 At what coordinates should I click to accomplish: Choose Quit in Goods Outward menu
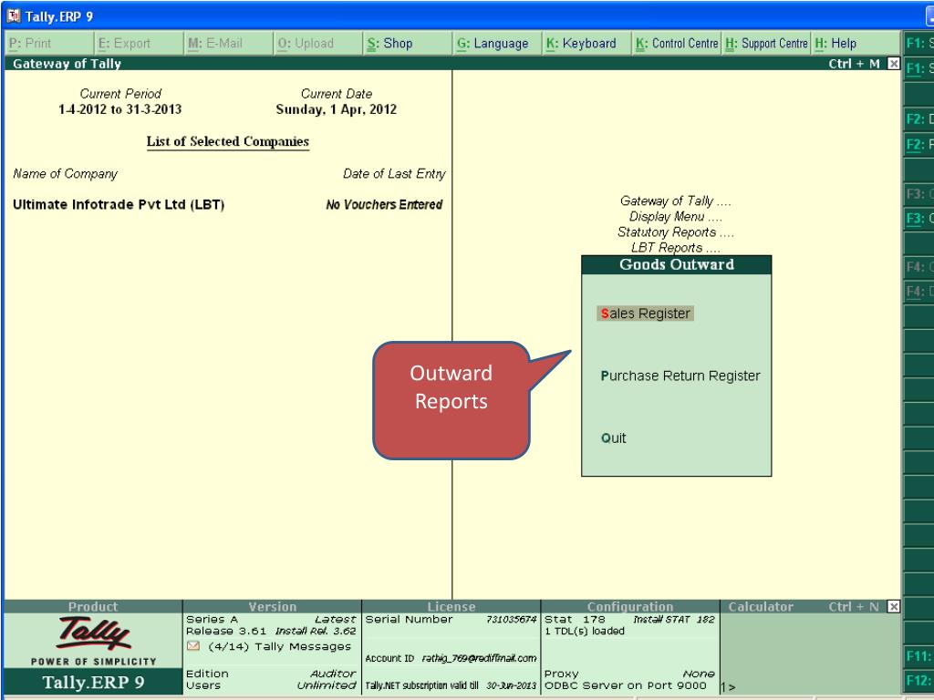[614, 438]
